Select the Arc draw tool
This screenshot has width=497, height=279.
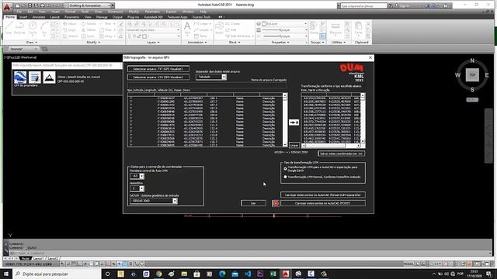pyautogui.click(x=44, y=28)
